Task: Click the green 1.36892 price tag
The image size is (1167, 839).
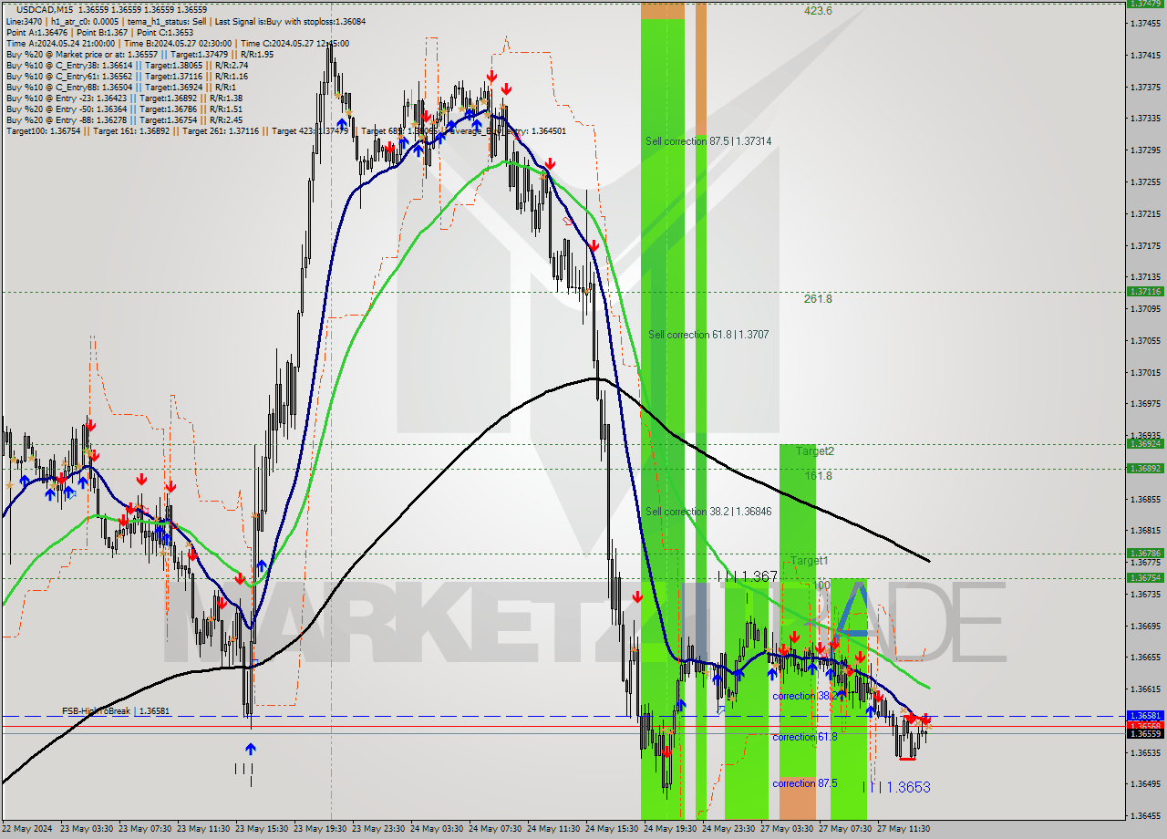Action: tap(1144, 468)
